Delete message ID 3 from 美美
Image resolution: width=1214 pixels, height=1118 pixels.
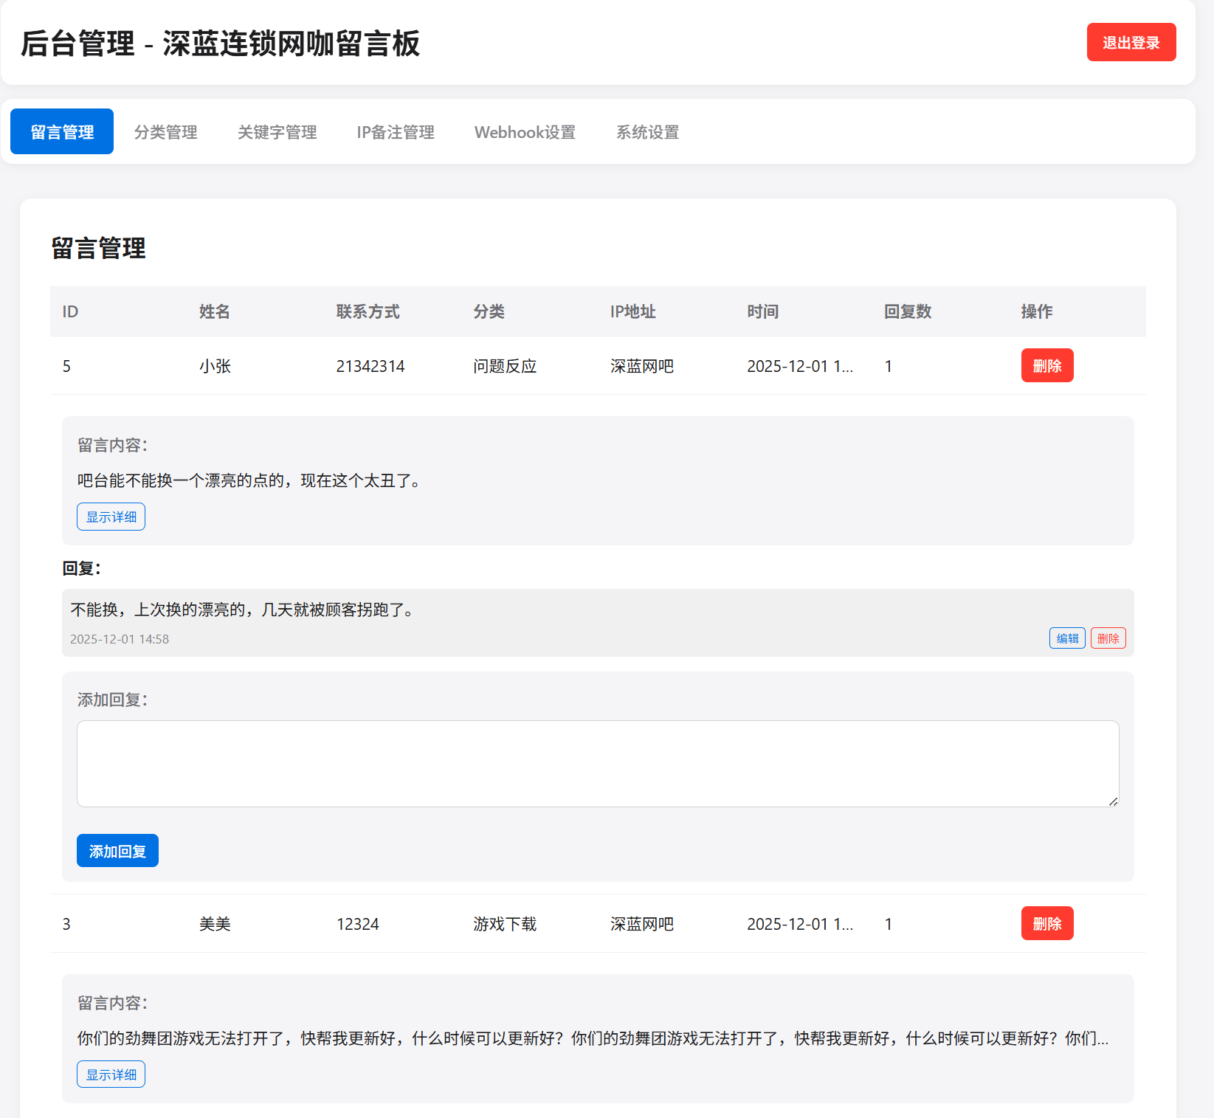click(x=1046, y=922)
